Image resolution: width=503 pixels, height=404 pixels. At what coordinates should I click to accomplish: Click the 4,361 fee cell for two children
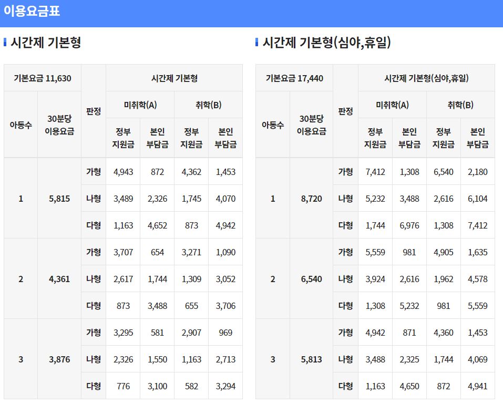pyautogui.click(x=59, y=278)
